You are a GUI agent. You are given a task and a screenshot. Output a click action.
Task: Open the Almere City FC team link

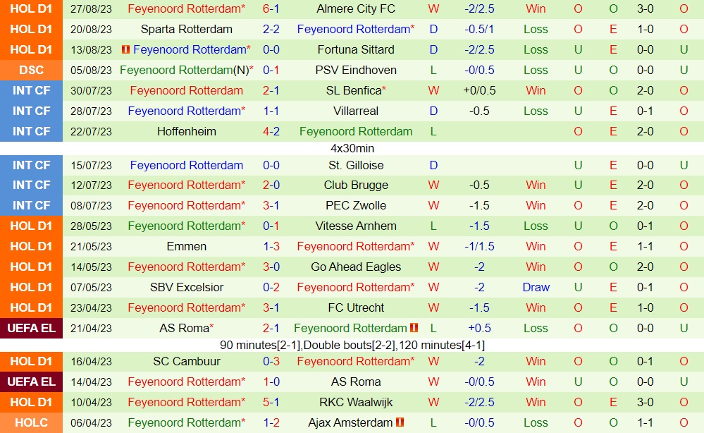pos(356,9)
